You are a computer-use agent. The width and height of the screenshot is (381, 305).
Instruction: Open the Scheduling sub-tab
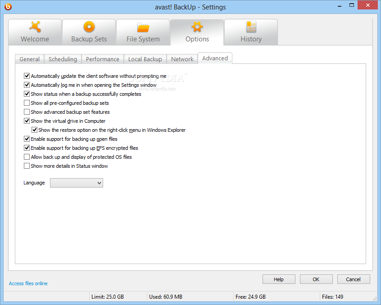coord(63,59)
